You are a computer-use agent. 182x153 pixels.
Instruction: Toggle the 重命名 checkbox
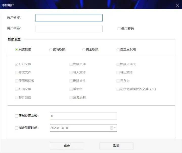71,89
